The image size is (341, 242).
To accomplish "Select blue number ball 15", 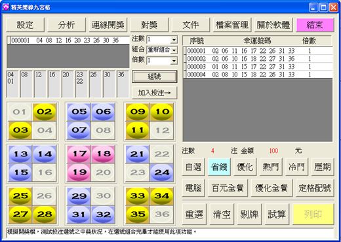I will 20,173.
